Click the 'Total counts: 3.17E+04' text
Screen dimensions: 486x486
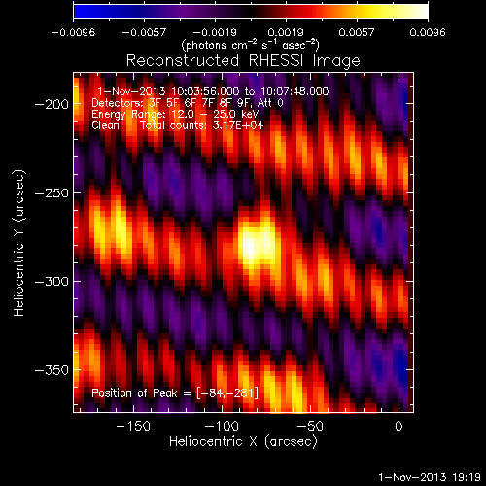point(201,125)
